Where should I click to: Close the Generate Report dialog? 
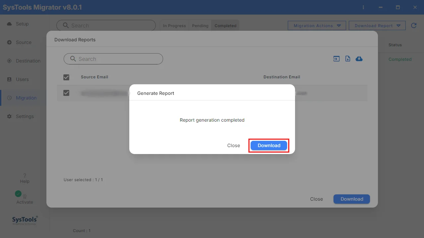tap(233, 145)
